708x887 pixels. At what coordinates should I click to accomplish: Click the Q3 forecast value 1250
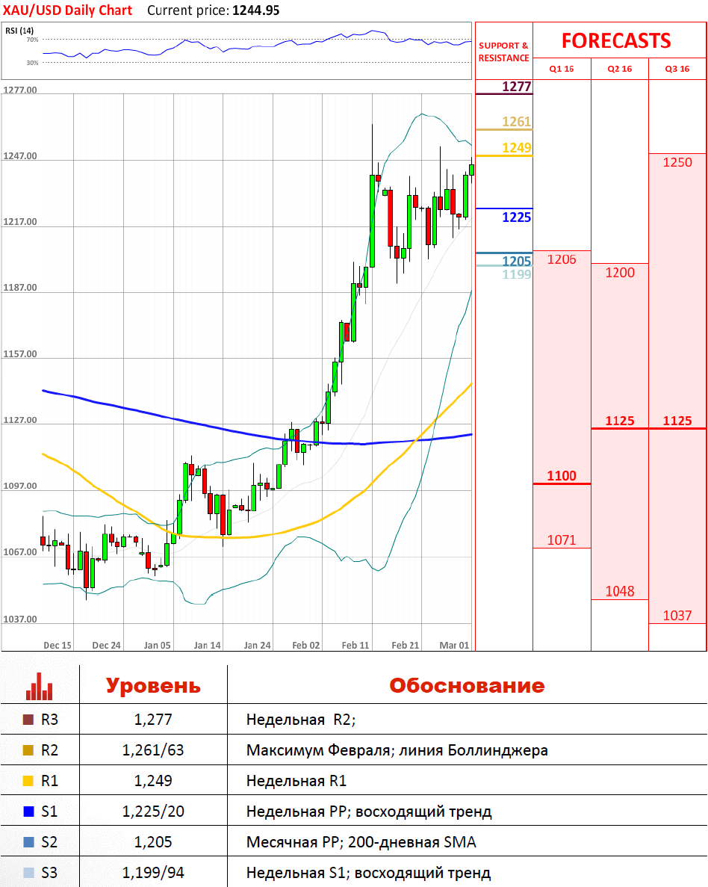pos(677,162)
